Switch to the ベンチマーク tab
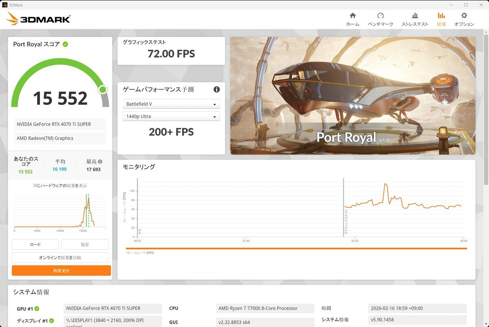Viewport: 489px width, 327px height. point(381,19)
